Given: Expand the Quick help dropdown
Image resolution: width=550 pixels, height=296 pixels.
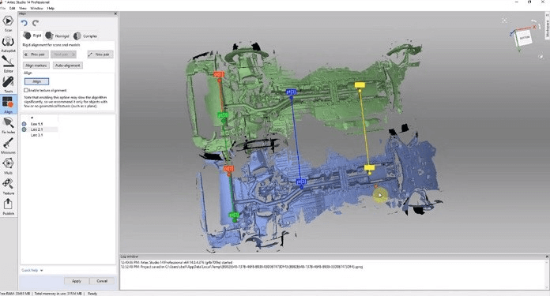Looking at the screenshot, I should pos(32,270).
